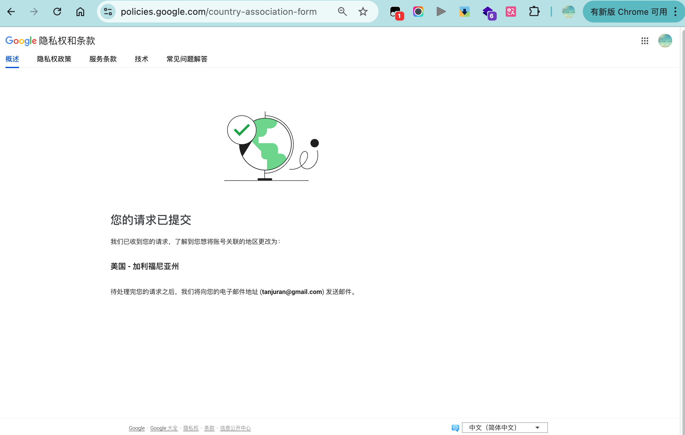Open Chrome three-dot menu
This screenshot has width=685, height=435.
click(x=675, y=12)
